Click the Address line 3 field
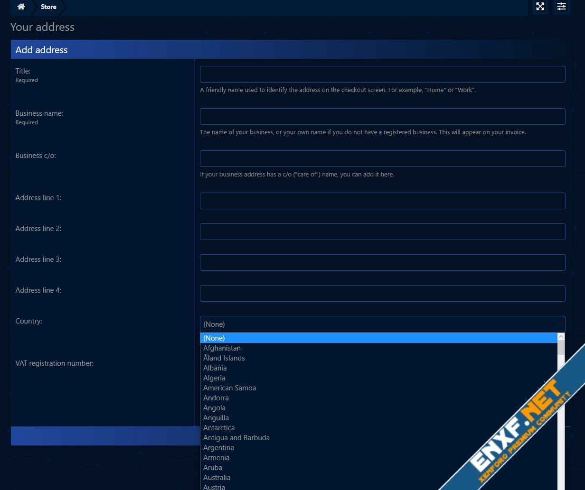The height and width of the screenshot is (490, 585). 382,263
